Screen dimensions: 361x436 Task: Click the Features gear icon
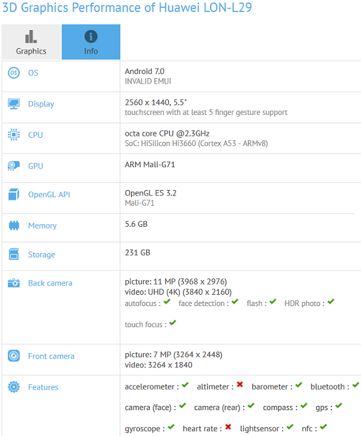(x=14, y=387)
